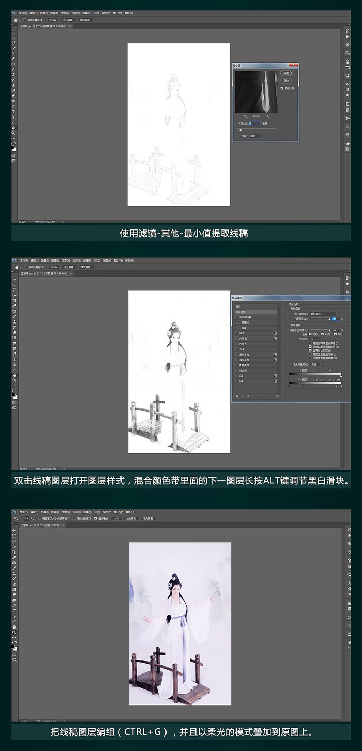Add another 内阴影 effect with its plus icon

(275, 339)
